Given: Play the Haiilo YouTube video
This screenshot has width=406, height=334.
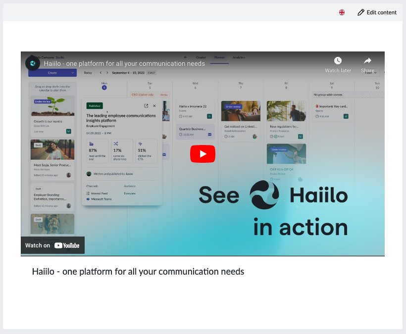Looking at the screenshot, I should (x=203, y=154).
